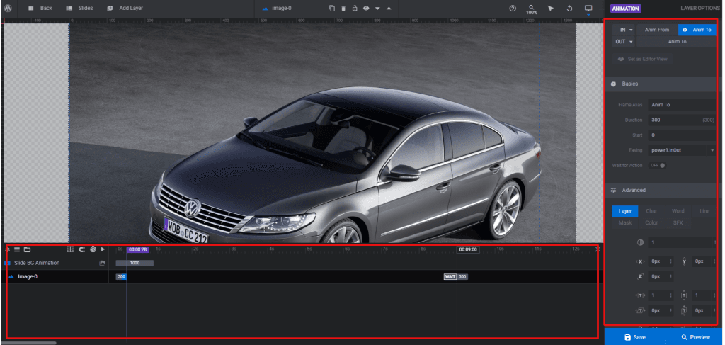This screenshot has width=725, height=345.
Task: Move layer down with down arrow
Action: pyautogui.click(x=377, y=9)
